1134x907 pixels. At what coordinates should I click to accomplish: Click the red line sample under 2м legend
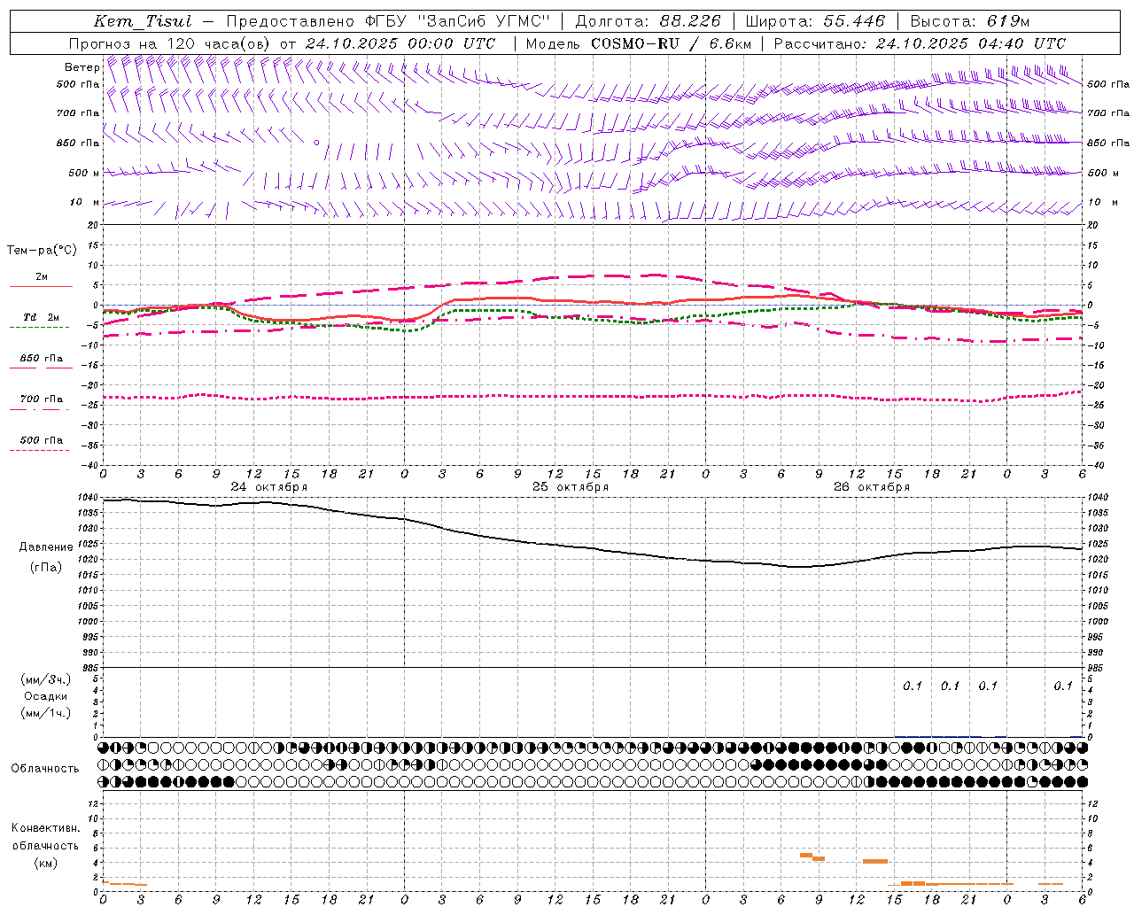coord(41,287)
